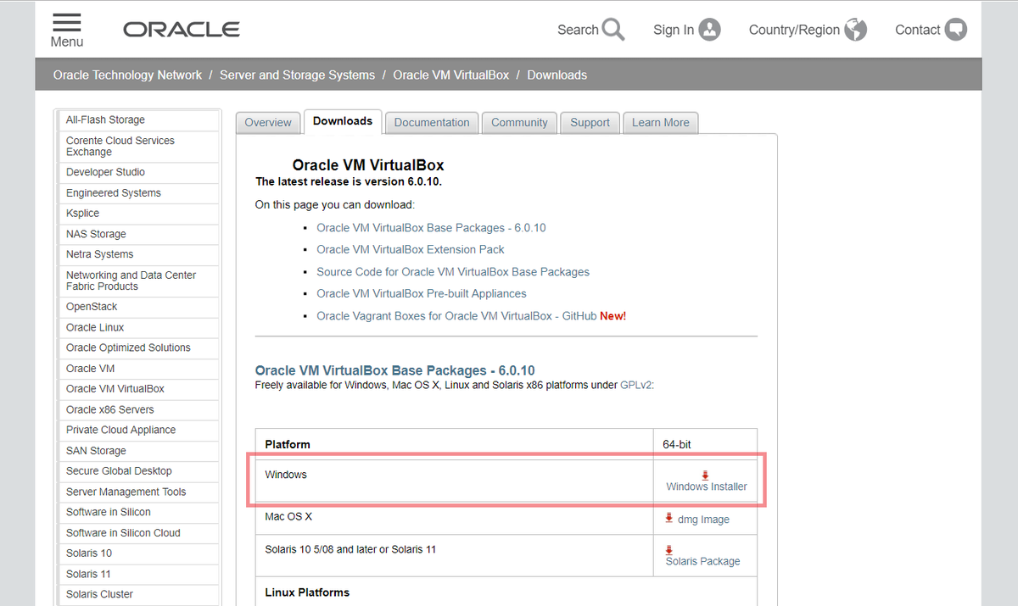Click the GPLv2 license link
This screenshot has width=1018, height=606.
click(x=636, y=385)
